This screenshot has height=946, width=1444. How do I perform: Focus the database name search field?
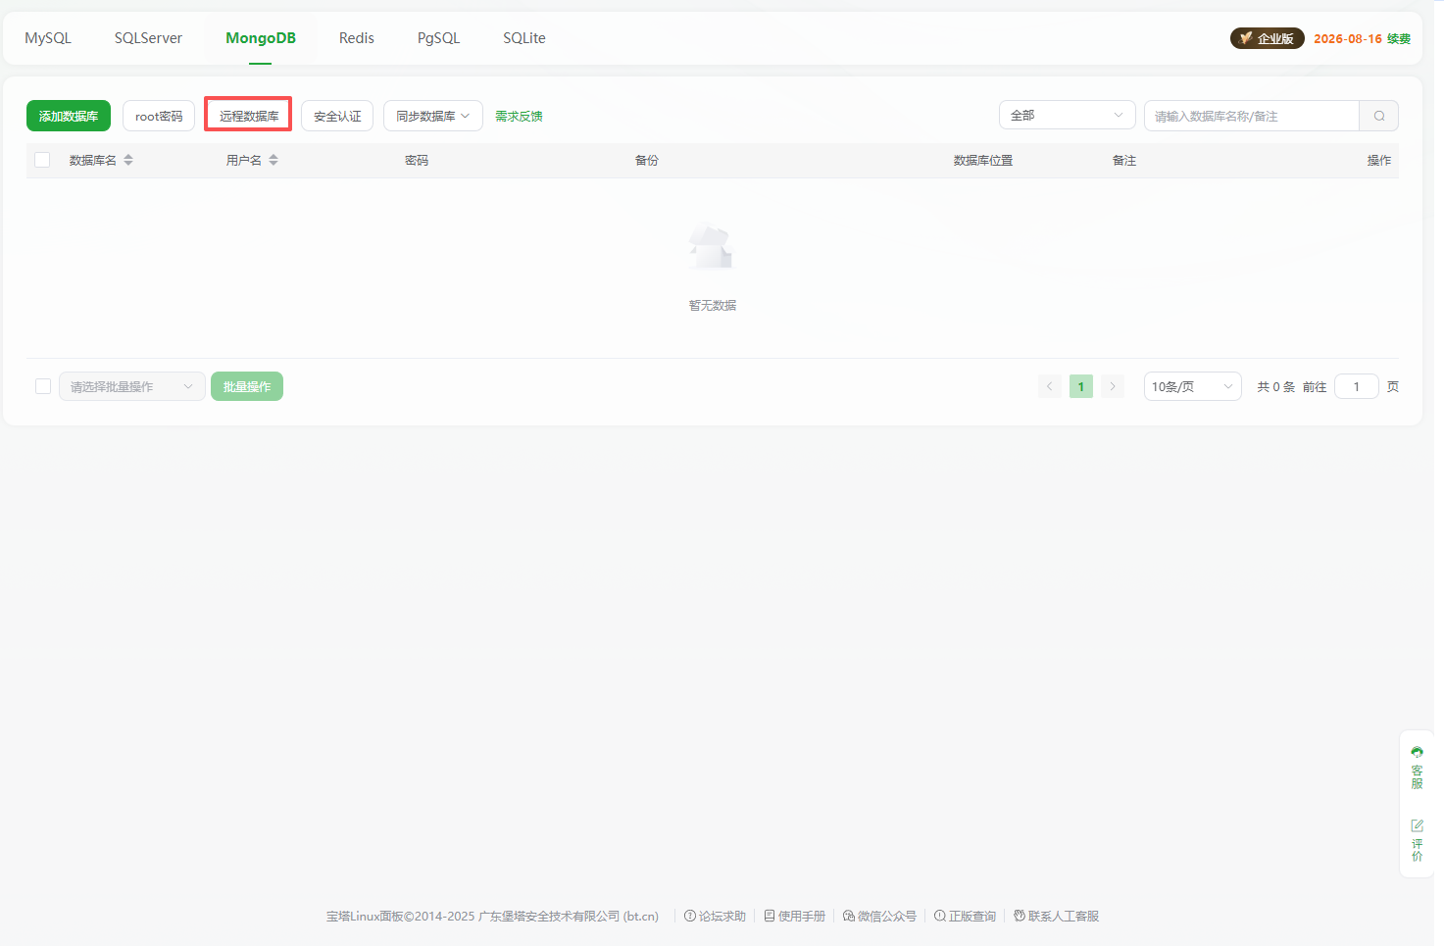click(x=1251, y=116)
